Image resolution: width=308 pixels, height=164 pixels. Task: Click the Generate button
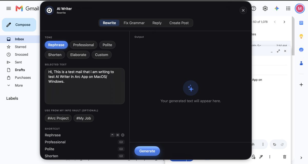coord(147,151)
